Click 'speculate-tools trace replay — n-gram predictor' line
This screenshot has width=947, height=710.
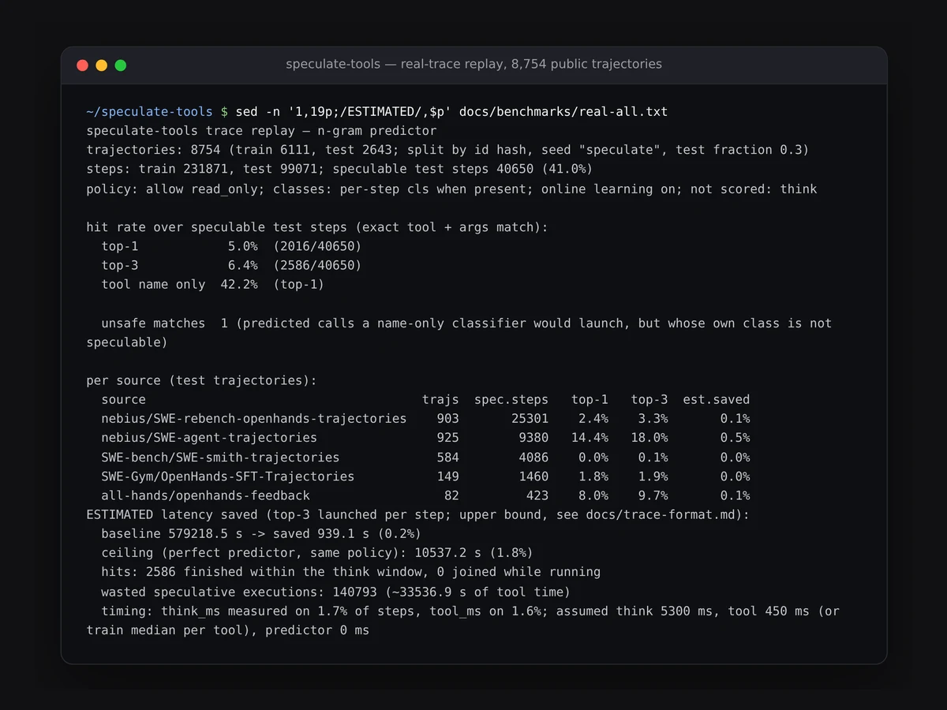tap(261, 131)
